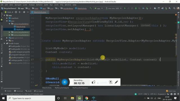Click Cortana circle icon in taskbar
The width and height of the screenshot is (180, 101).
click(58, 98)
